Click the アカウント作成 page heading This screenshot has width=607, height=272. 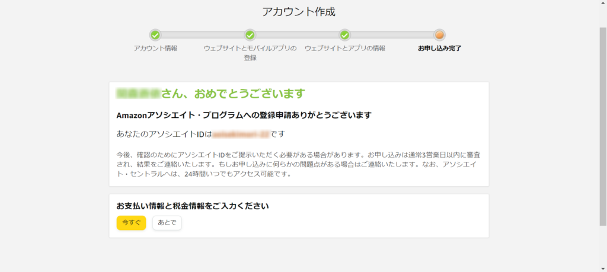pyautogui.click(x=299, y=12)
